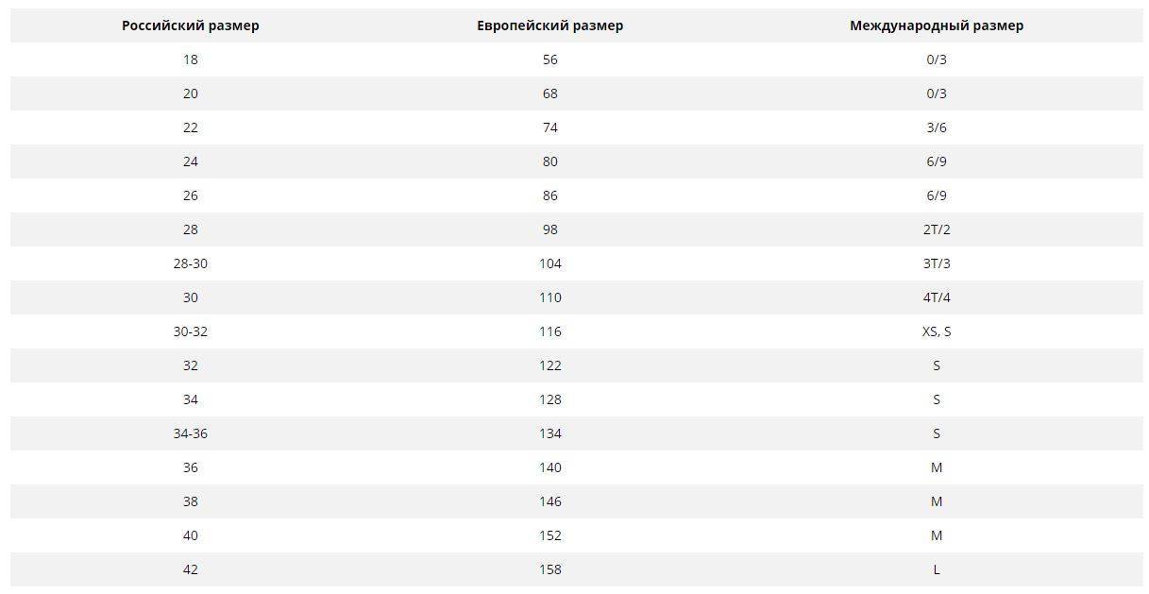Click European size 68 cell
1149x594 pixels.
click(x=549, y=93)
